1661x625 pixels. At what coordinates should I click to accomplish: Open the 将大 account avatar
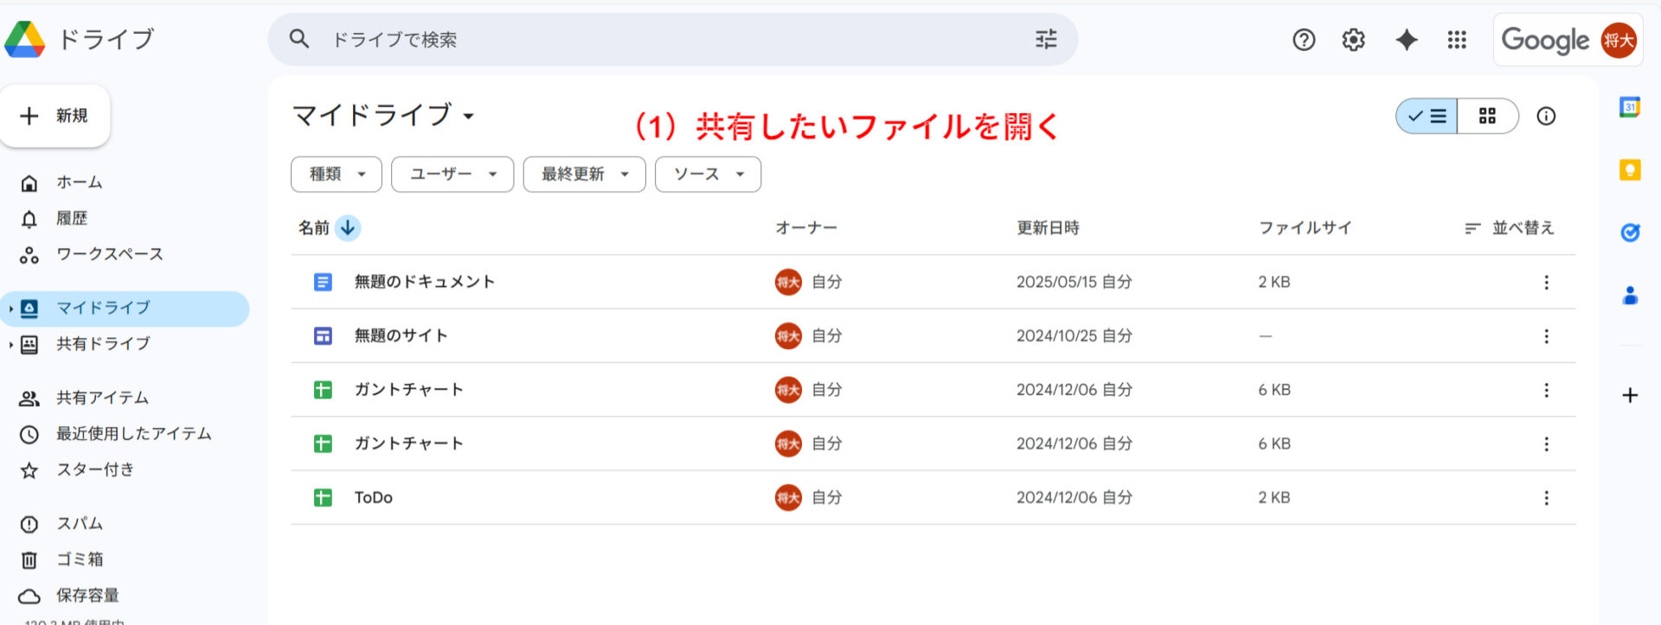(1619, 40)
